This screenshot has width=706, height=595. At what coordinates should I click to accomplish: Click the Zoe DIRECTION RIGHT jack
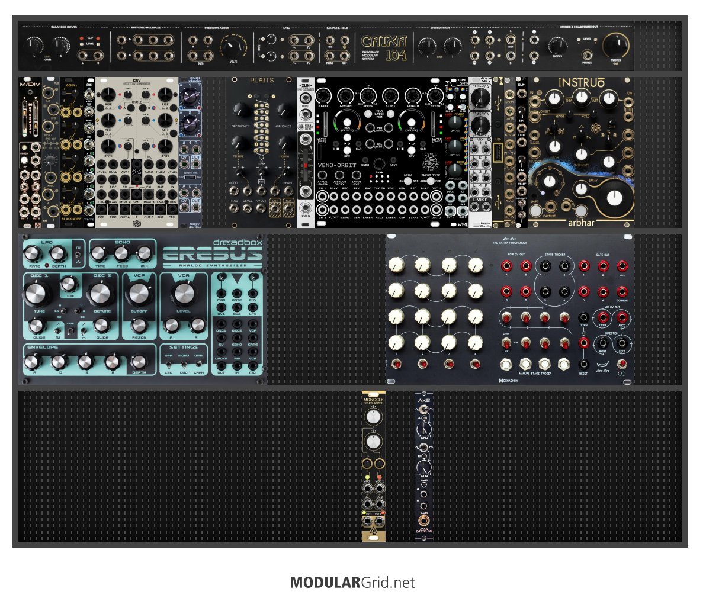602,343
